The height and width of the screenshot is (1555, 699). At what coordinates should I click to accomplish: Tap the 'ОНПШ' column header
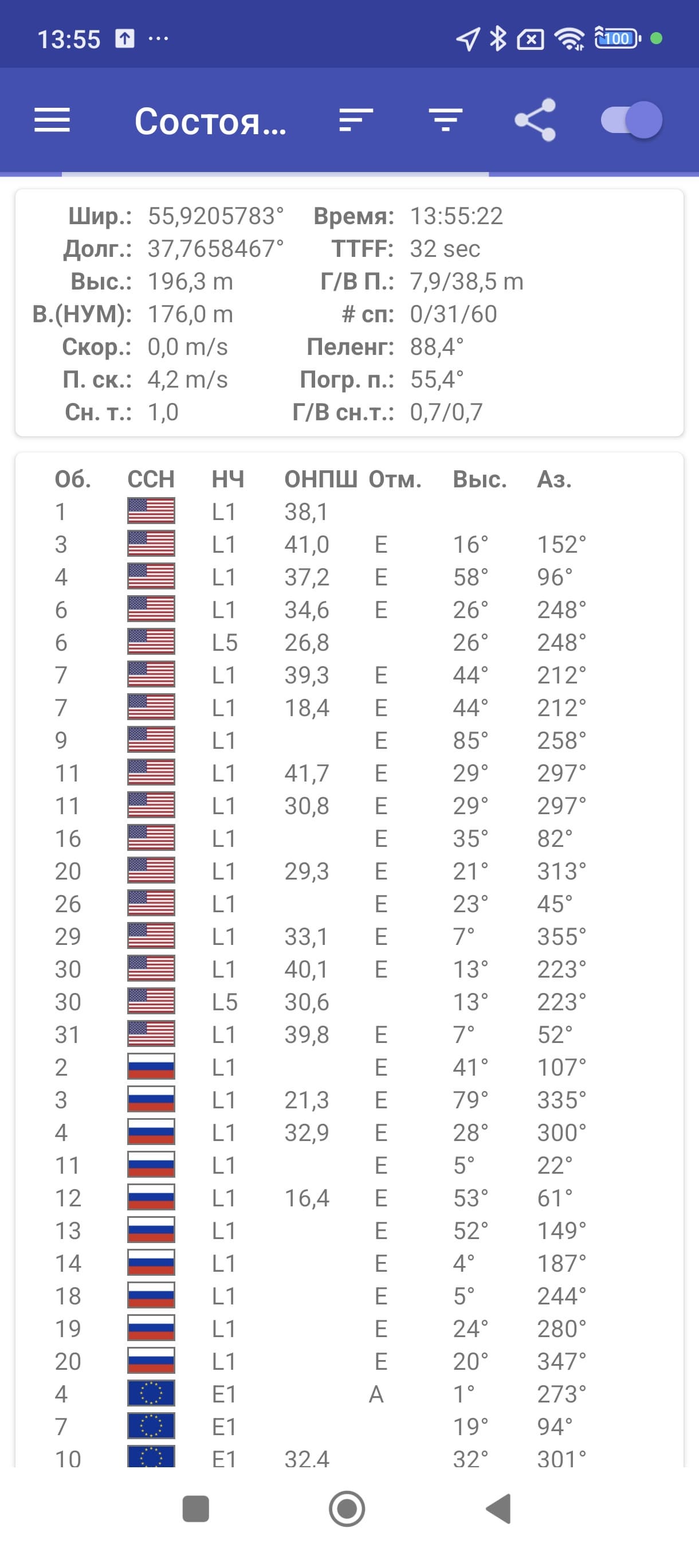pos(320,479)
